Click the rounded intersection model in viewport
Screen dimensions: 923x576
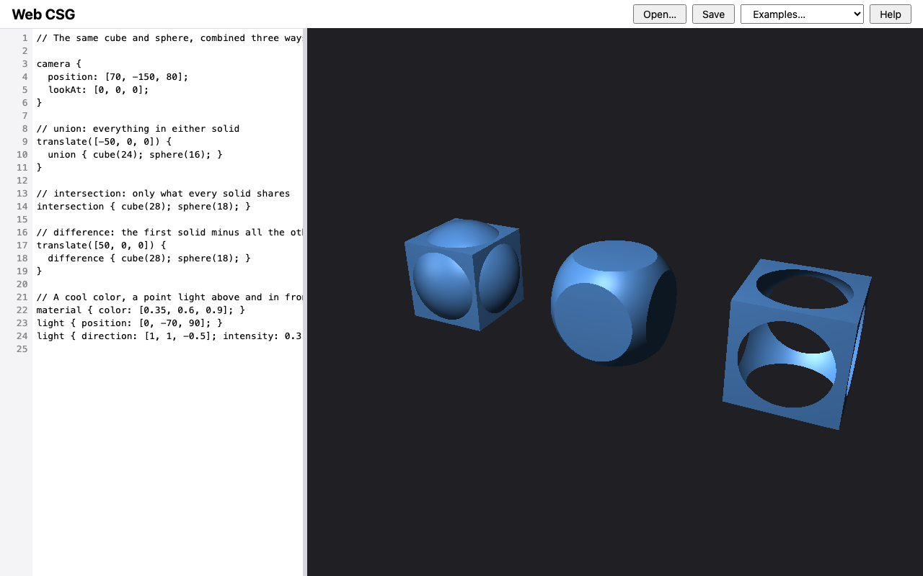coord(614,303)
